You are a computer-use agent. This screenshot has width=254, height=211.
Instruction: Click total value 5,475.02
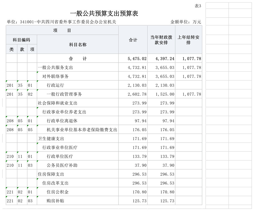(x=137, y=59)
